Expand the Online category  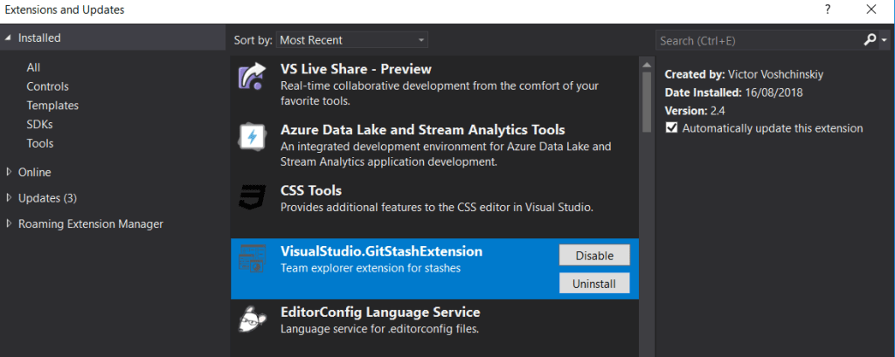point(9,172)
